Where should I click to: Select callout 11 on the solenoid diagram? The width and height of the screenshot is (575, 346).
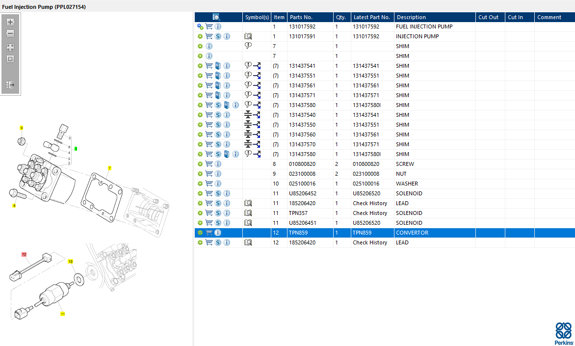[62, 314]
